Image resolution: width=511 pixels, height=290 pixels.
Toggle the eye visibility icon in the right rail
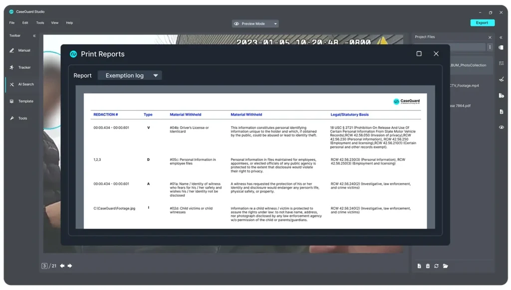501,127
